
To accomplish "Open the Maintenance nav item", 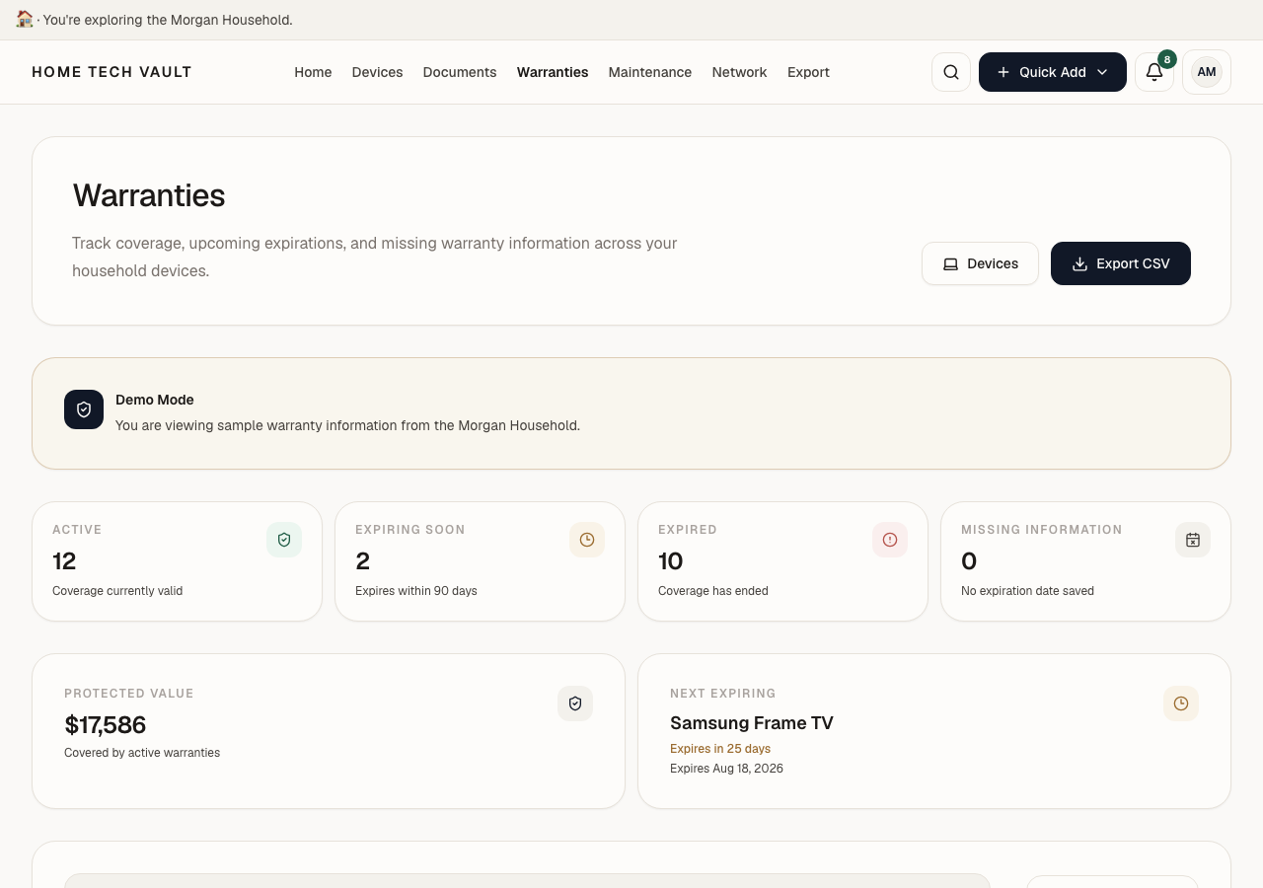I will click(650, 72).
